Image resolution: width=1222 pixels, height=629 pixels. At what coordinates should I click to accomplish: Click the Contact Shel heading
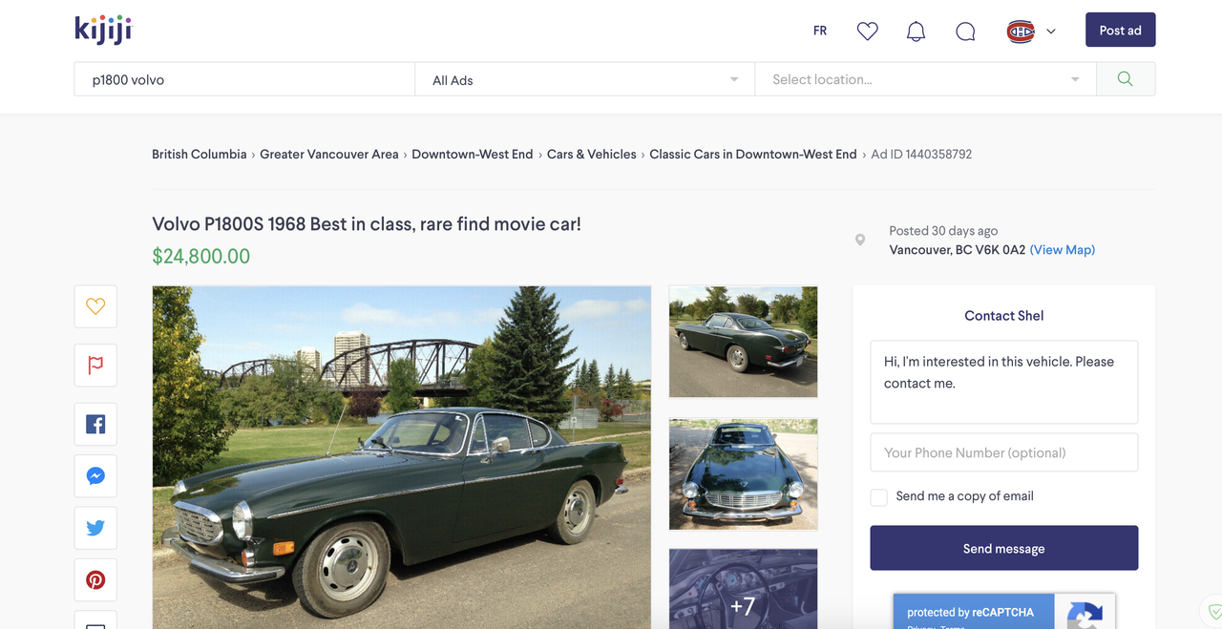tap(1003, 315)
